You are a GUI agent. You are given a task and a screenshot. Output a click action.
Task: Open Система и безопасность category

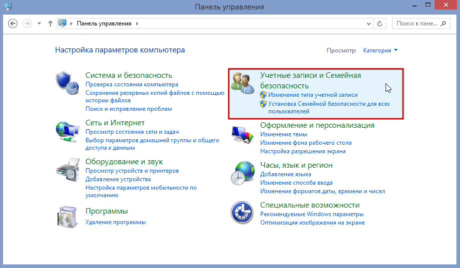click(x=128, y=75)
